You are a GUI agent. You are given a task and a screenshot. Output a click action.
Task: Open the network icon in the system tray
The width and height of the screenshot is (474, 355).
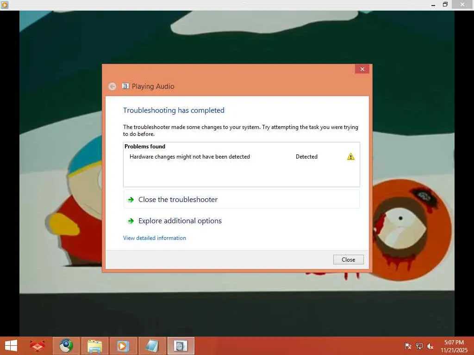419,346
